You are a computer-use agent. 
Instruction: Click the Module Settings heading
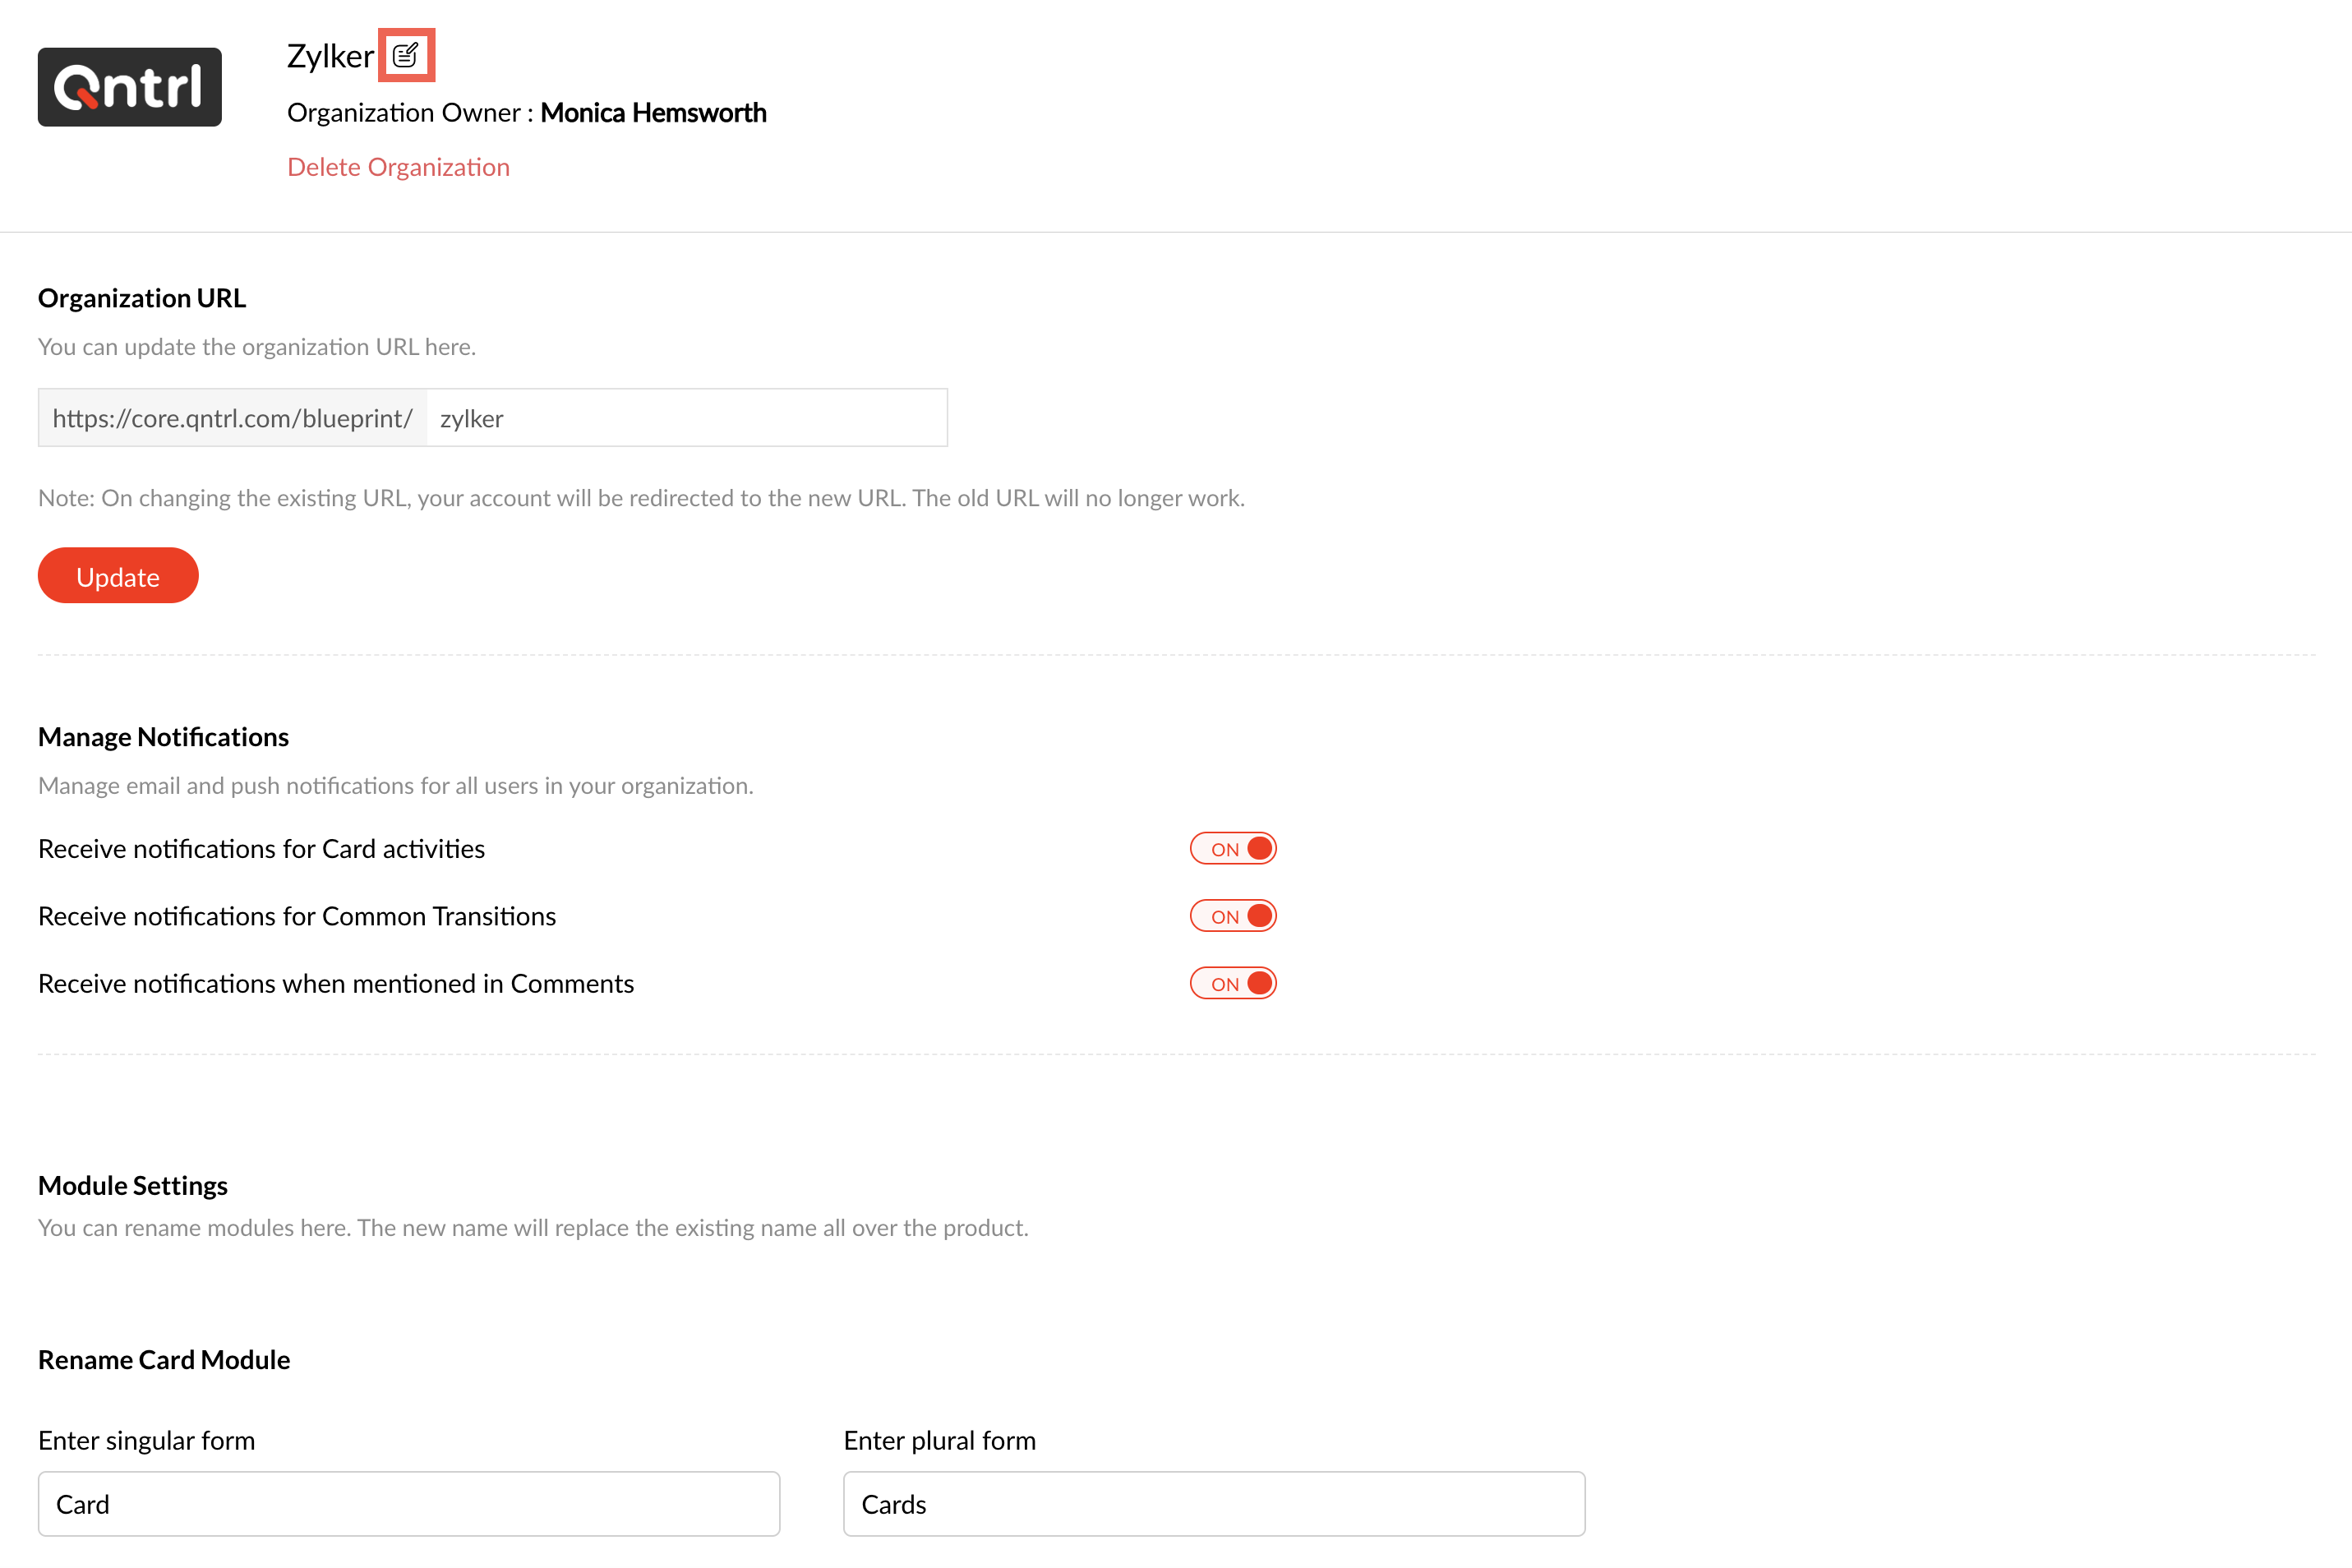(x=133, y=1185)
